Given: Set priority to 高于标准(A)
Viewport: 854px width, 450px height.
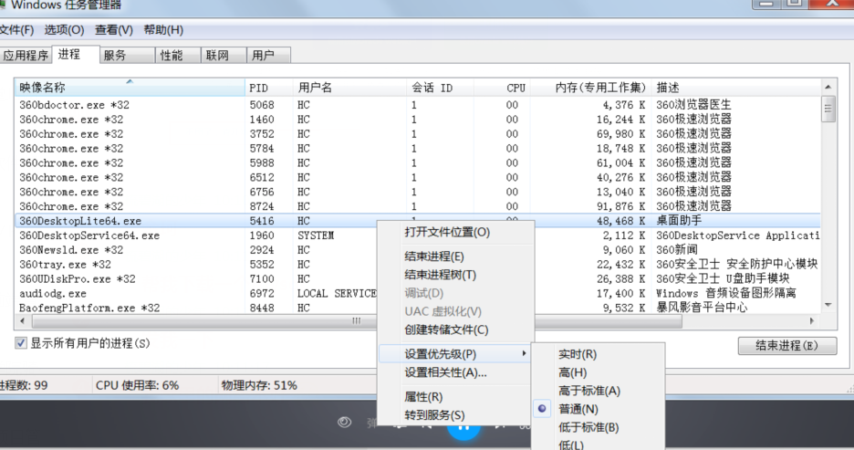Looking at the screenshot, I should click(x=598, y=391).
